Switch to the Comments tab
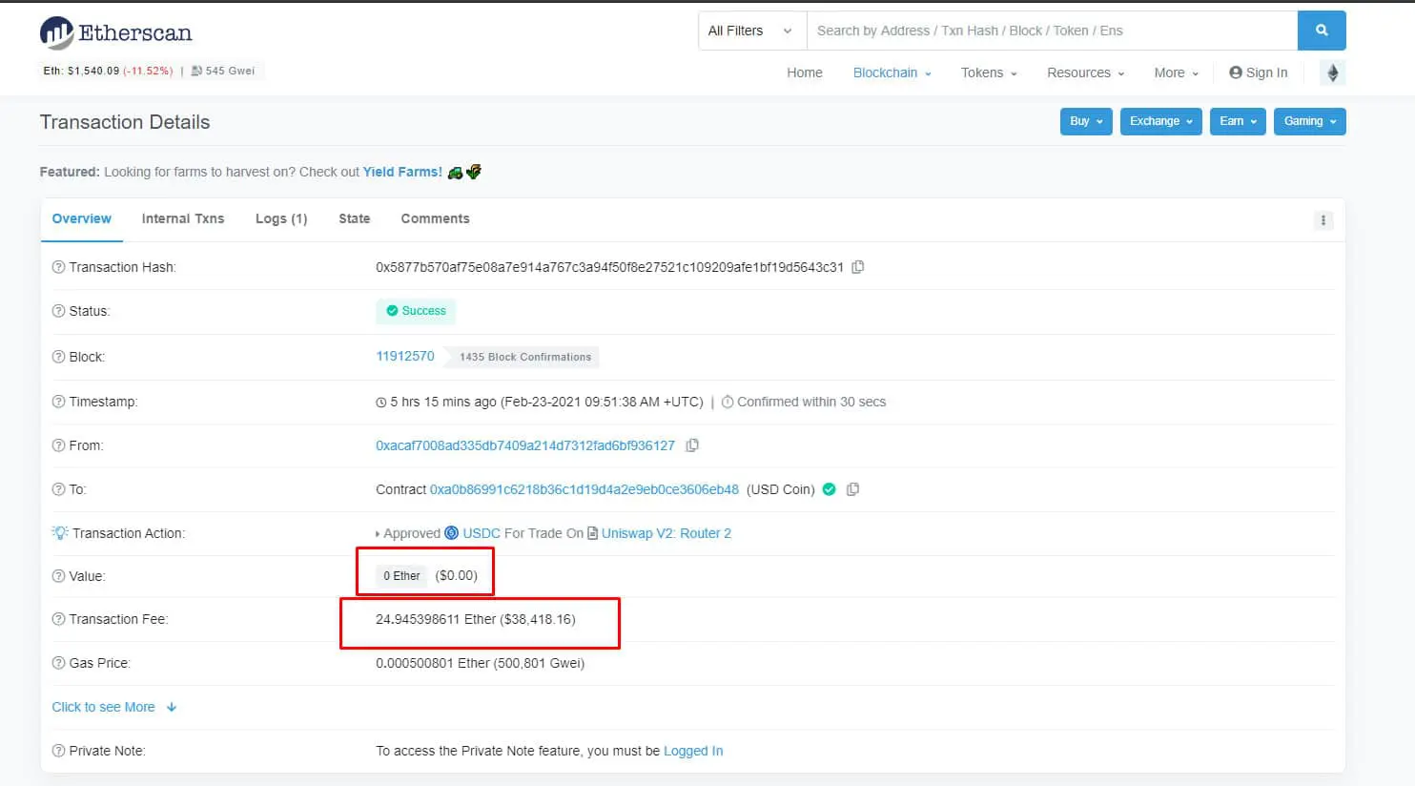The height and width of the screenshot is (786, 1415). click(435, 218)
